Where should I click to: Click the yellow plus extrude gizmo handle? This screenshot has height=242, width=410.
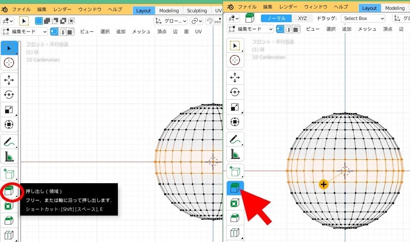tap(324, 184)
